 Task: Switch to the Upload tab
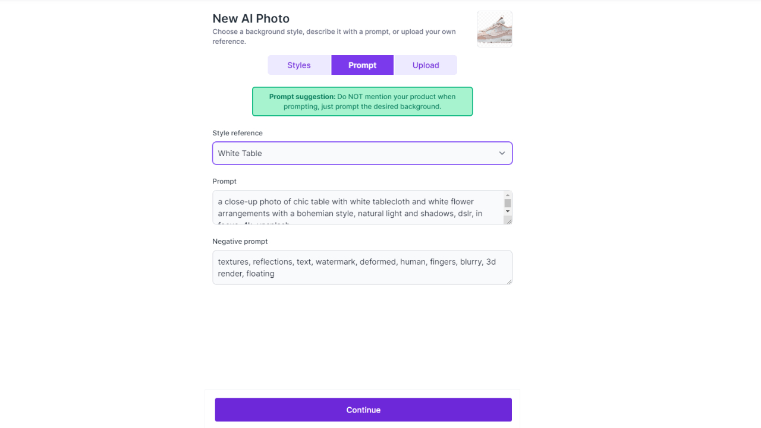coord(426,65)
